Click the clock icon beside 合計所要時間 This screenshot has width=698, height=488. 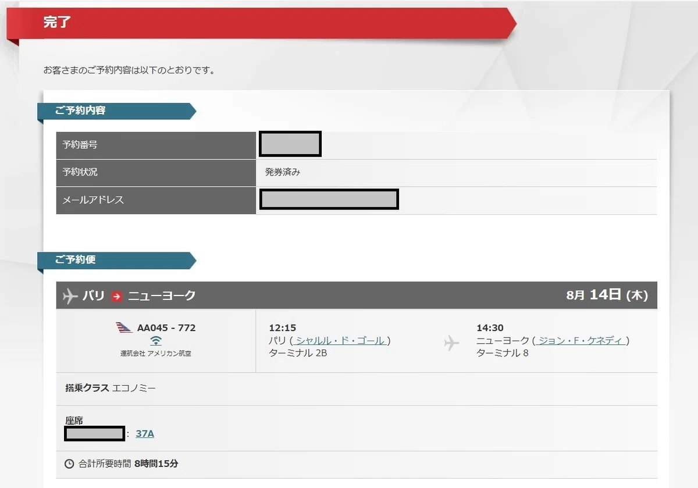(x=69, y=464)
